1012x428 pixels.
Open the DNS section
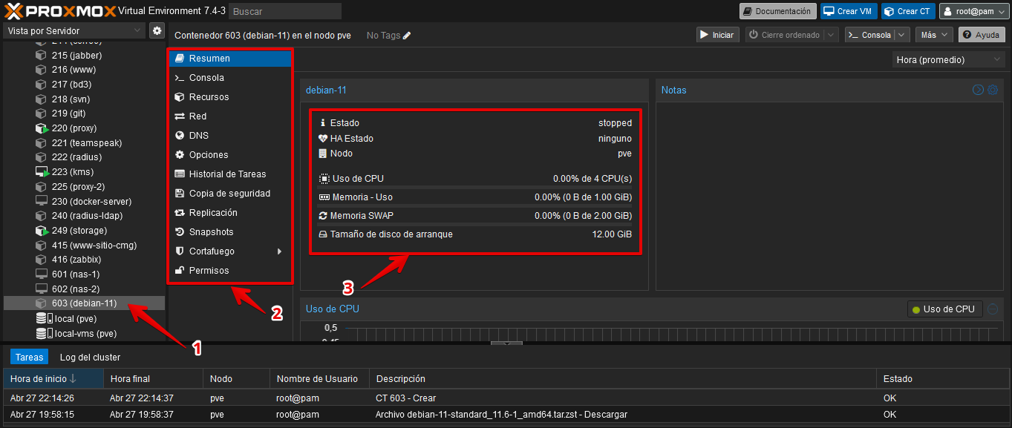pos(229,135)
